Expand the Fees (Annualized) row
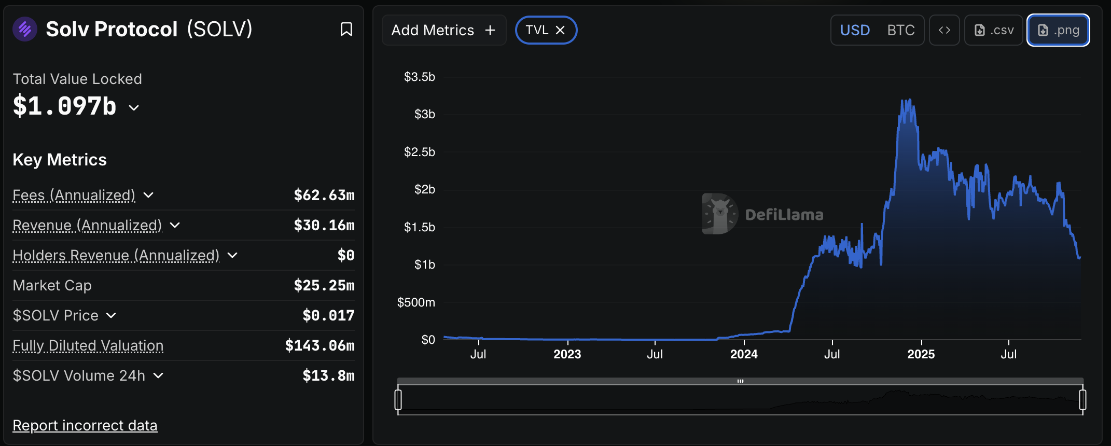This screenshot has height=446, width=1111. tap(148, 195)
